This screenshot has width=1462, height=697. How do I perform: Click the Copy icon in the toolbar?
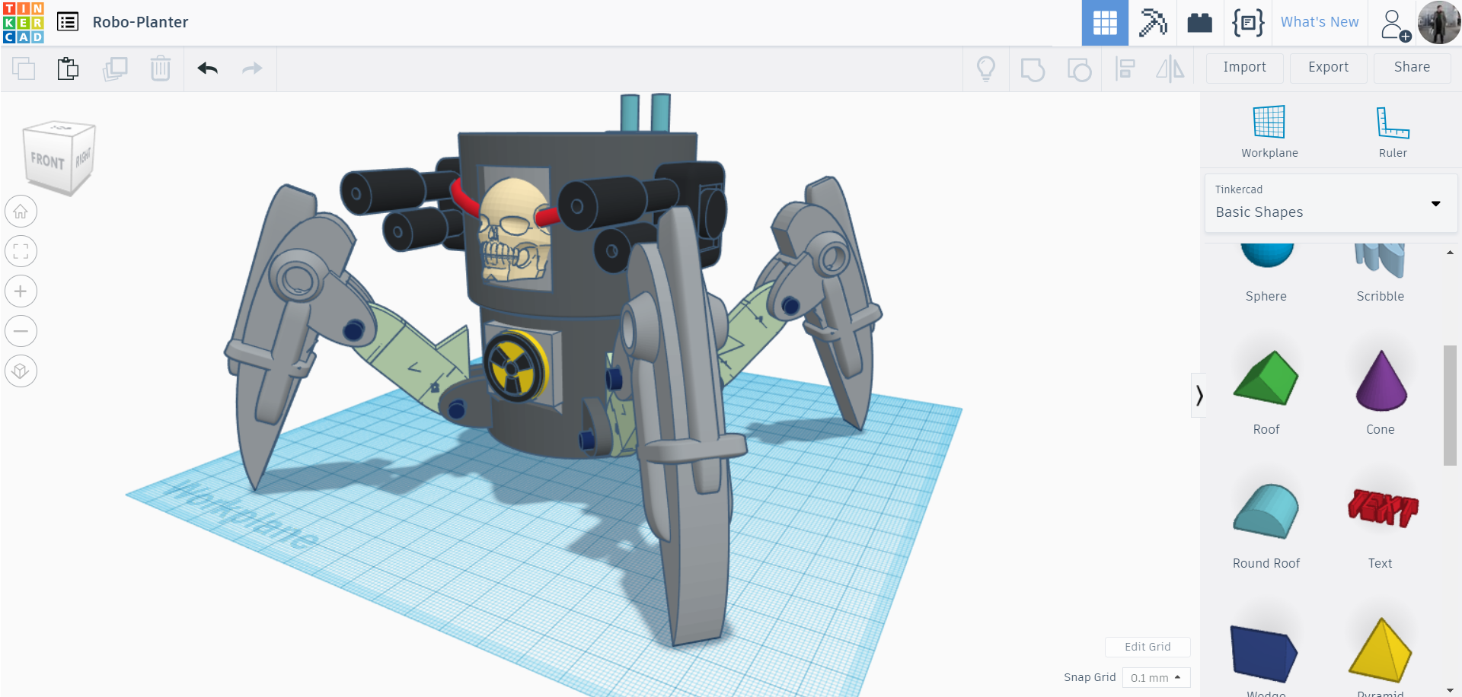(24, 68)
